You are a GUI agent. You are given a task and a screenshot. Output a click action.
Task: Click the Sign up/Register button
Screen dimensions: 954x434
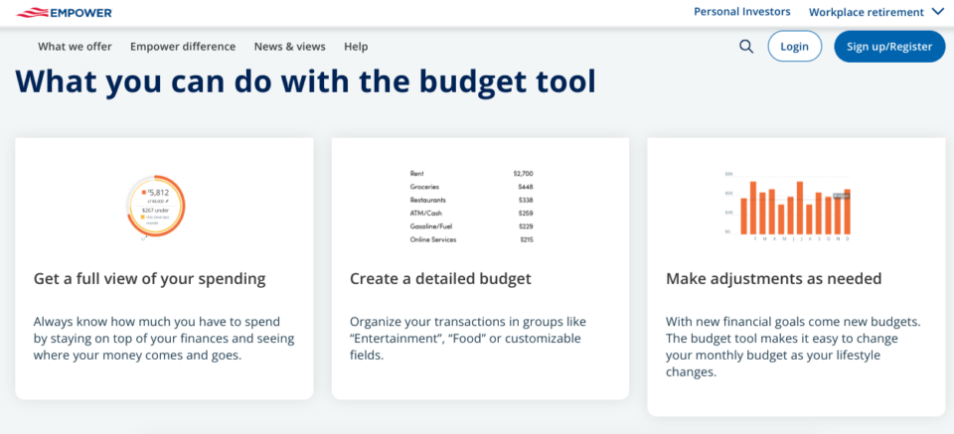889,47
